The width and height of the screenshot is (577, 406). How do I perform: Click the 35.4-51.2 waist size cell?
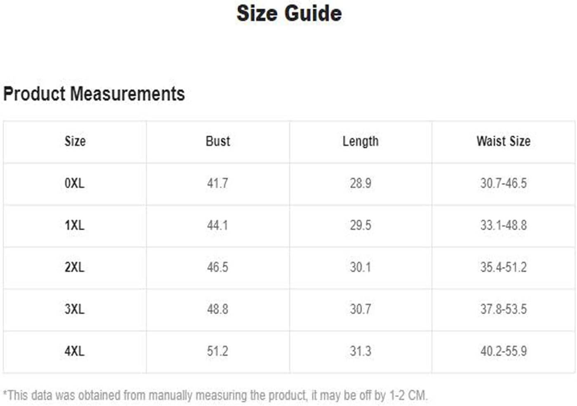coord(504,267)
